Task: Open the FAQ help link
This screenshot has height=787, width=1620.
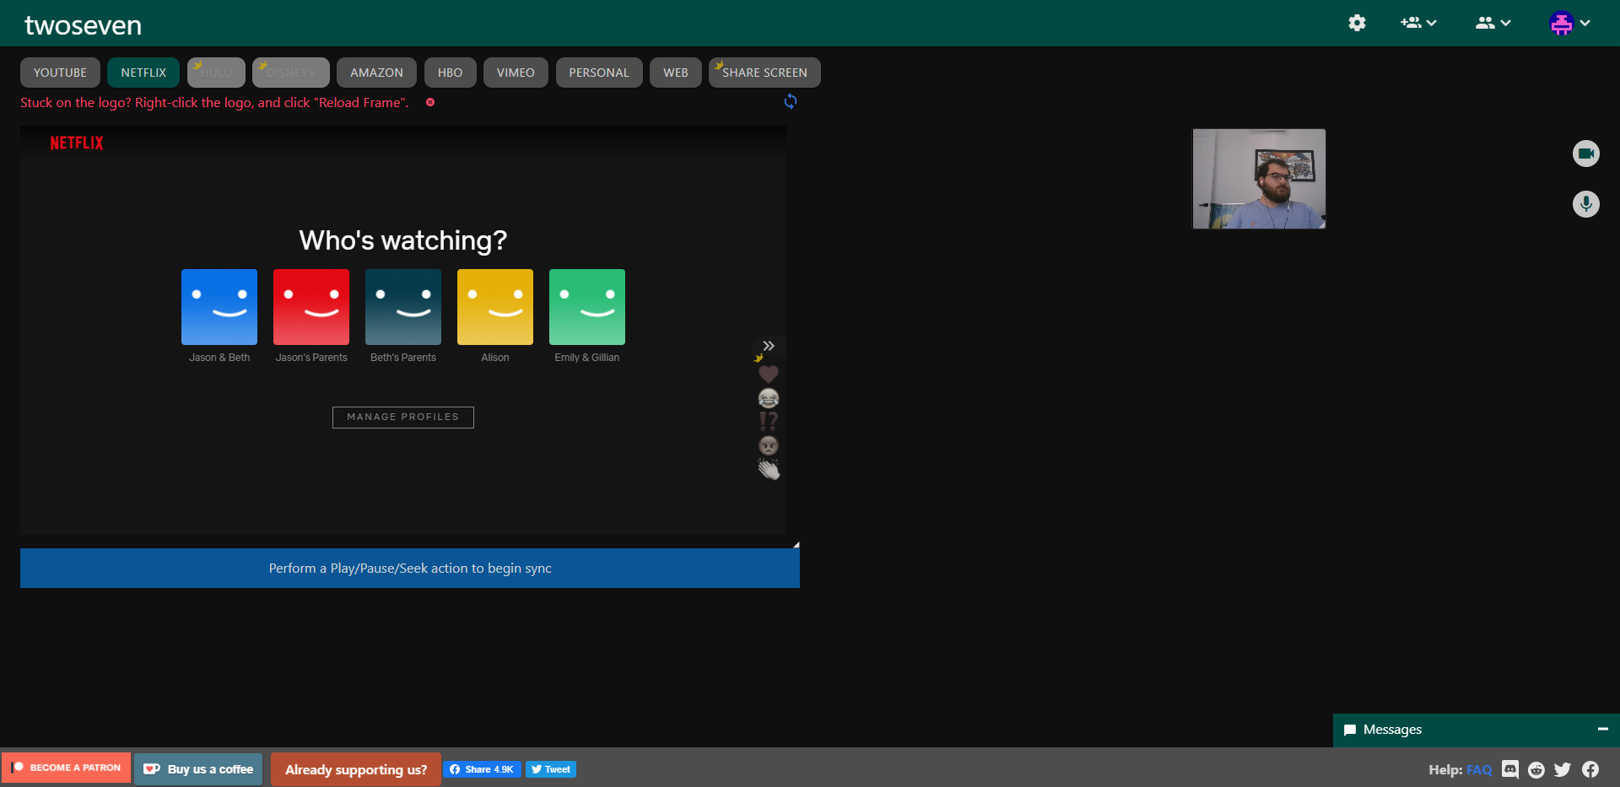Action: (1479, 770)
